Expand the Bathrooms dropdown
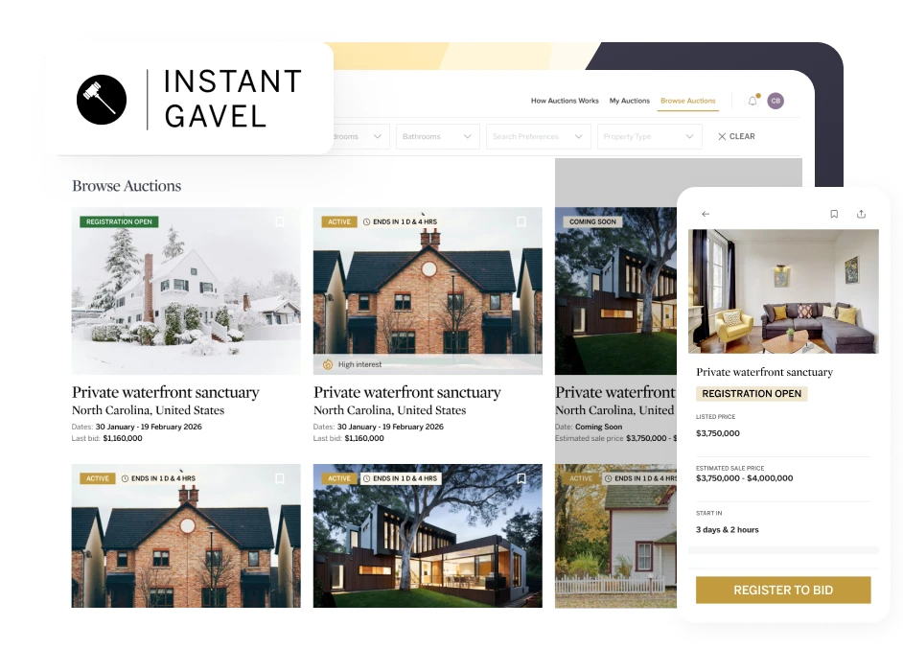Viewport: 903px width, 672px height. 438,136
